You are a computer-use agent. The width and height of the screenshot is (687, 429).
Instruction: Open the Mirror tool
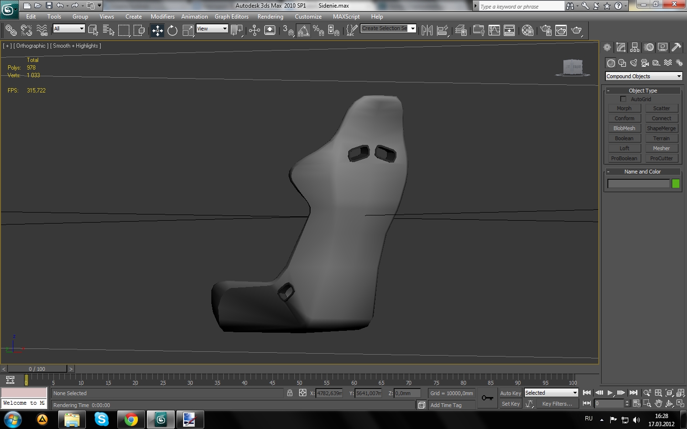(427, 31)
